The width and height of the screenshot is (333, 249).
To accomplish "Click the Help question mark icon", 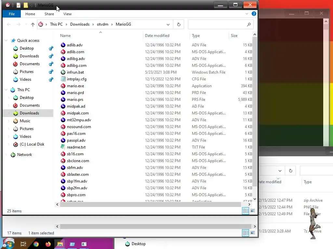I will (254, 14).
